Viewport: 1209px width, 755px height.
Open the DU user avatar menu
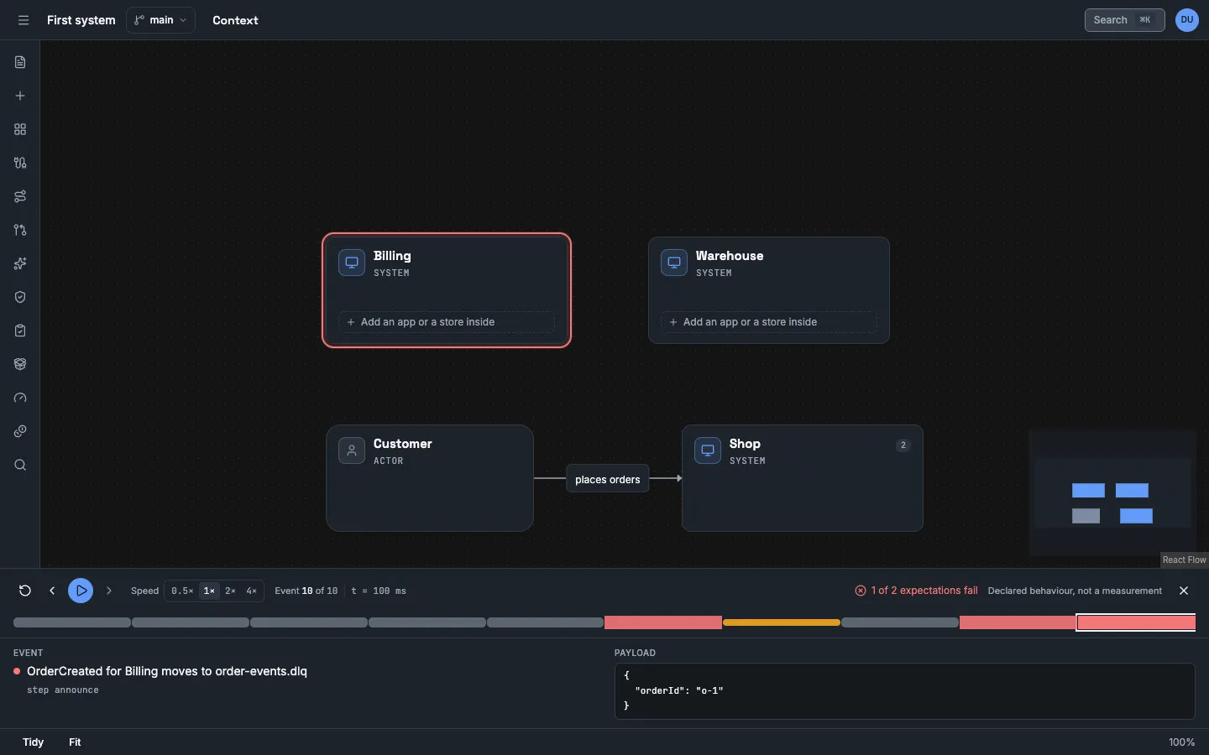pos(1187,20)
